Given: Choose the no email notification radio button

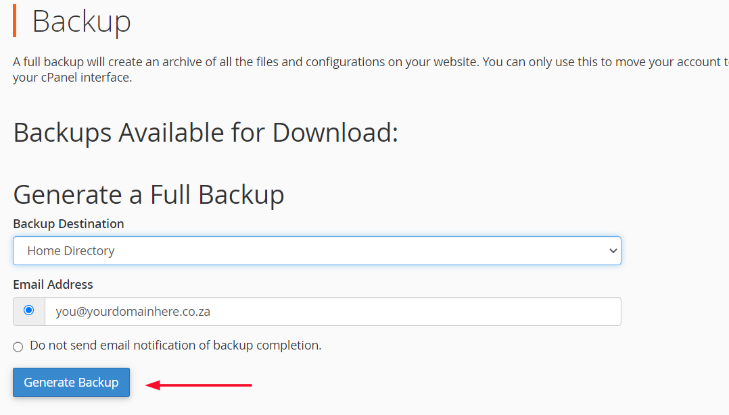Looking at the screenshot, I should tap(18, 347).
